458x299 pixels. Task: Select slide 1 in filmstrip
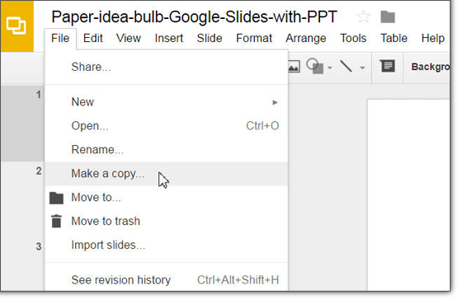[x=22, y=124]
